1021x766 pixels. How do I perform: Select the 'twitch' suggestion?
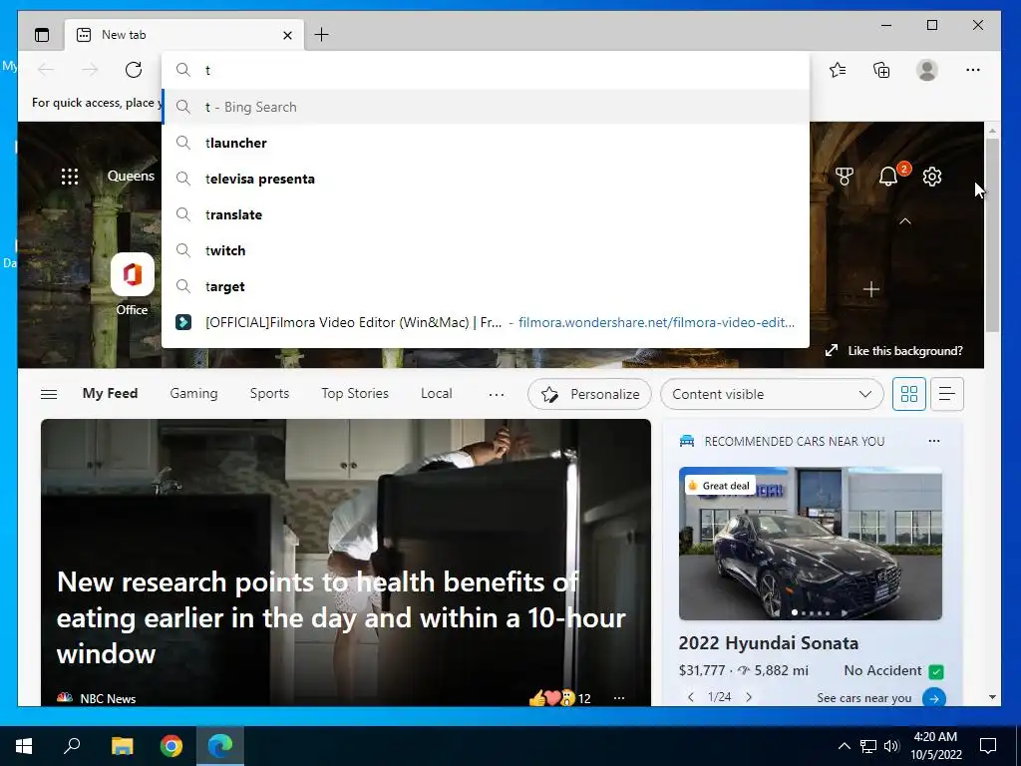click(x=486, y=250)
